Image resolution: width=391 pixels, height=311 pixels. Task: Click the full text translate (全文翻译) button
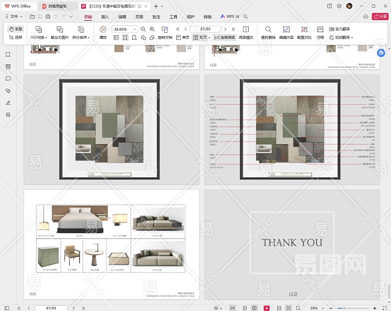(x=339, y=29)
